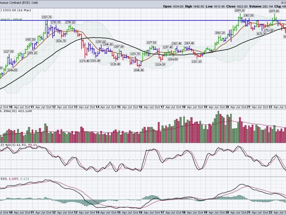Click the 1377.50 high label

click(x=151, y=43)
